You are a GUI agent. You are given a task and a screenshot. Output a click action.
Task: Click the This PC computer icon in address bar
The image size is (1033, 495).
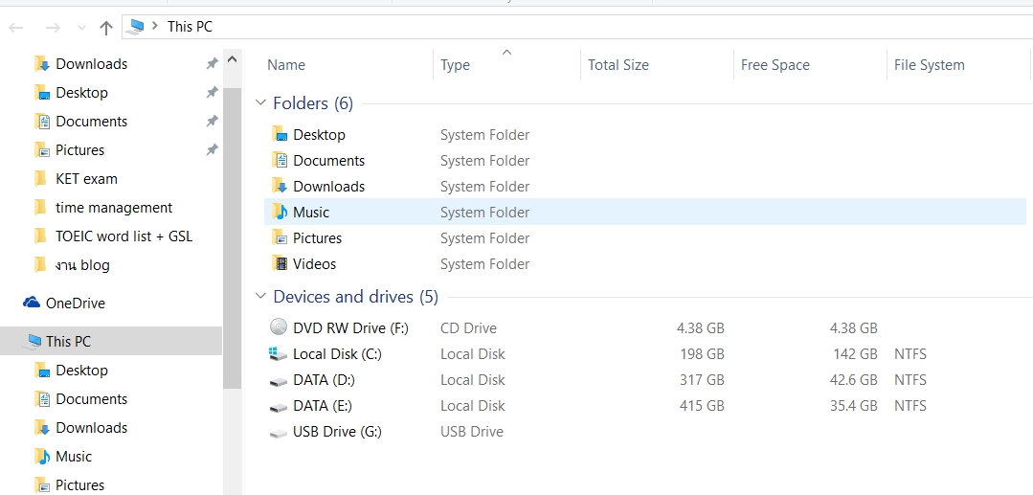pos(137,26)
